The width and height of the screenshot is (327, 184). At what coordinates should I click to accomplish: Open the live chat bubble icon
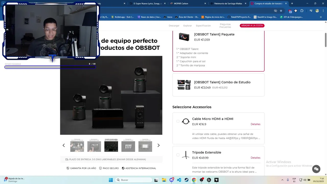[x=316, y=169]
